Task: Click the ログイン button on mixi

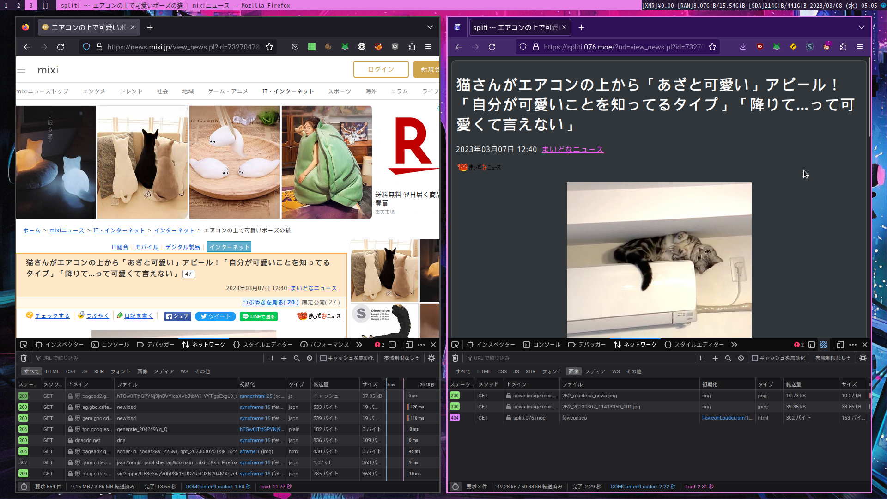Action: coord(381,69)
